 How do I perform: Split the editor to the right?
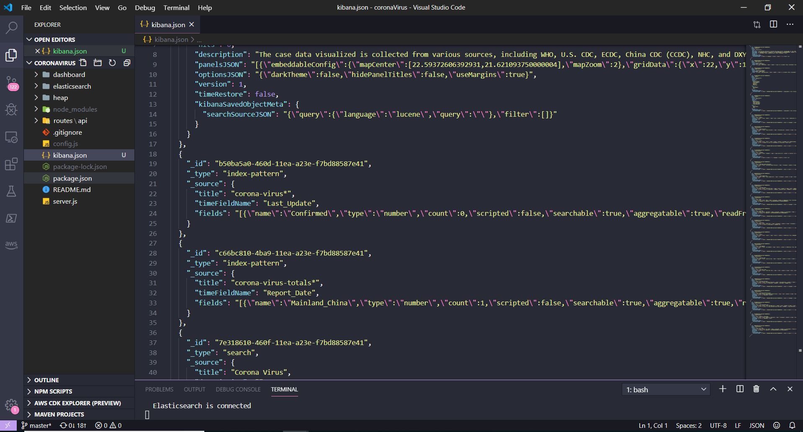(773, 24)
